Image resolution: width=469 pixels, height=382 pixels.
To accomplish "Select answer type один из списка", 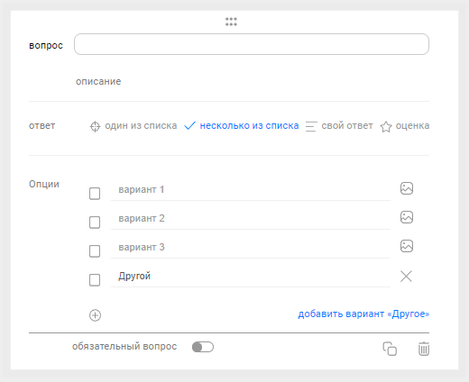I will 133,126.
